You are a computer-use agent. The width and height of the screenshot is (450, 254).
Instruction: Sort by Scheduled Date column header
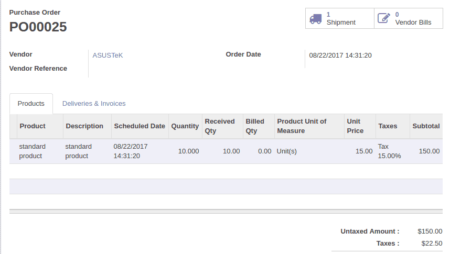[x=140, y=126]
